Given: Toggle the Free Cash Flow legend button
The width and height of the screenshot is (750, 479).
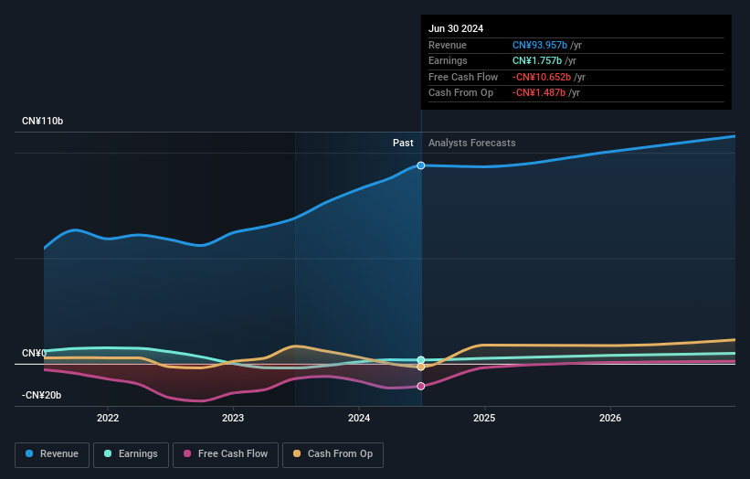Looking at the screenshot, I should tap(226, 454).
